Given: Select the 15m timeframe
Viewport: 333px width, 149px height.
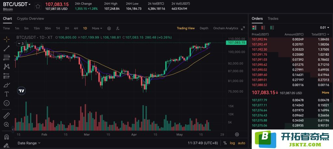Looking at the screenshot, I should click(x=36, y=28).
